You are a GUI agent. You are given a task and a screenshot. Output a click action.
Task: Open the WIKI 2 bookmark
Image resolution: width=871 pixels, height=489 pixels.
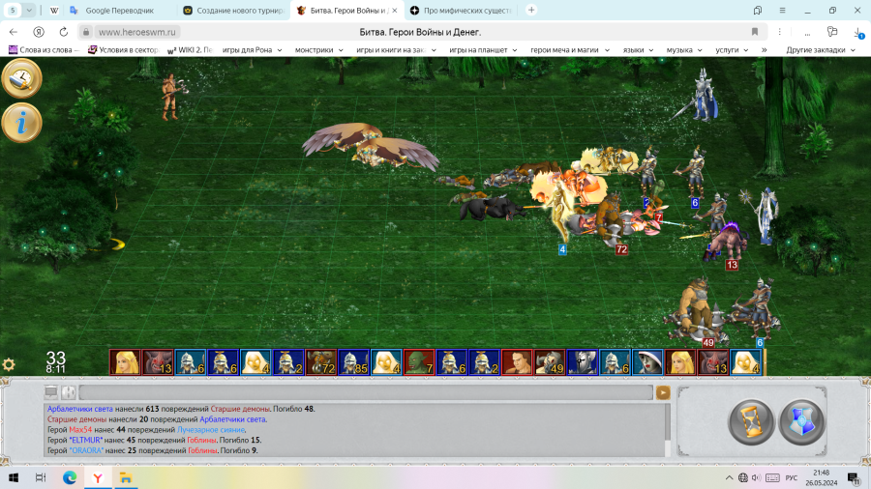pyautogui.click(x=190, y=50)
